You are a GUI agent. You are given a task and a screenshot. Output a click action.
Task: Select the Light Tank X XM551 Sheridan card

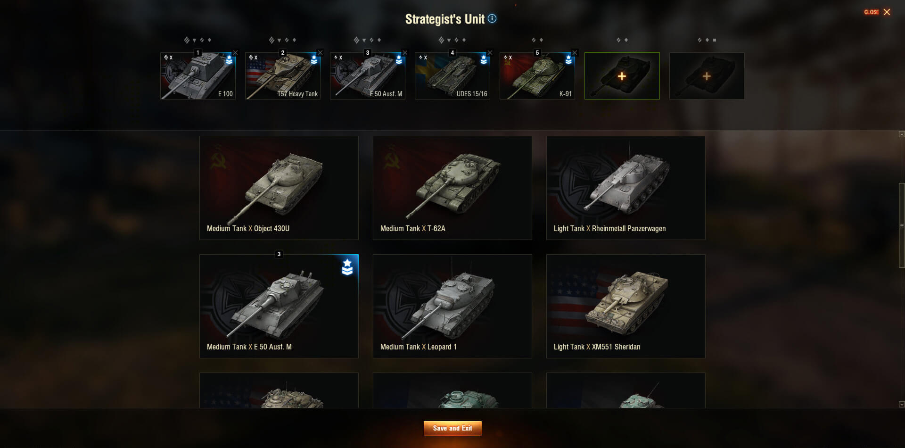(x=626, y=306)
